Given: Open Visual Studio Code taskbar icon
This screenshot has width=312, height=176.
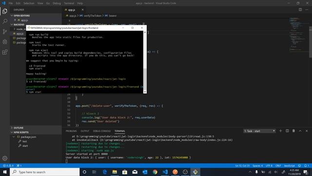Looking at the screenshot, I should pos(165,172).
